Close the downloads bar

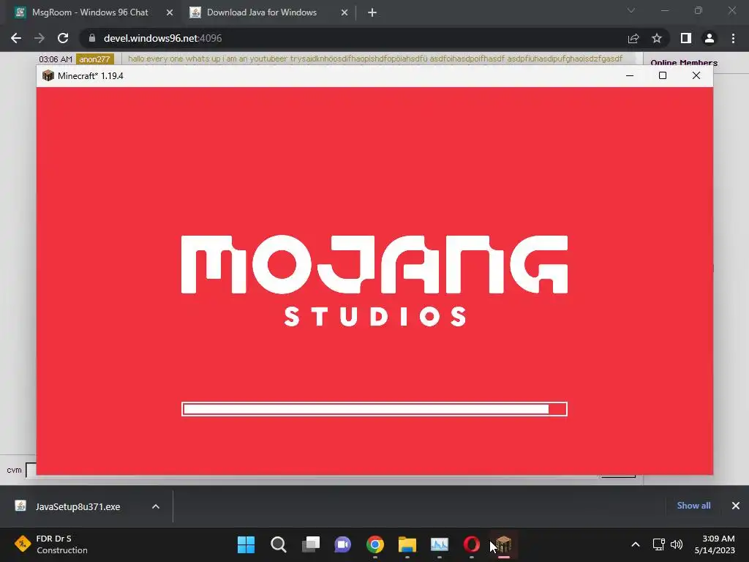(736, 506)
